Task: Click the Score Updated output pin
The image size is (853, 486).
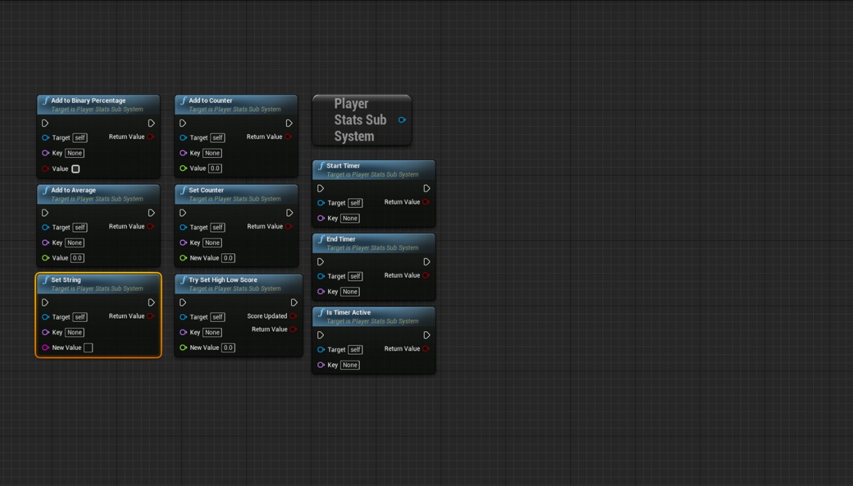Action: coord(293,316)
